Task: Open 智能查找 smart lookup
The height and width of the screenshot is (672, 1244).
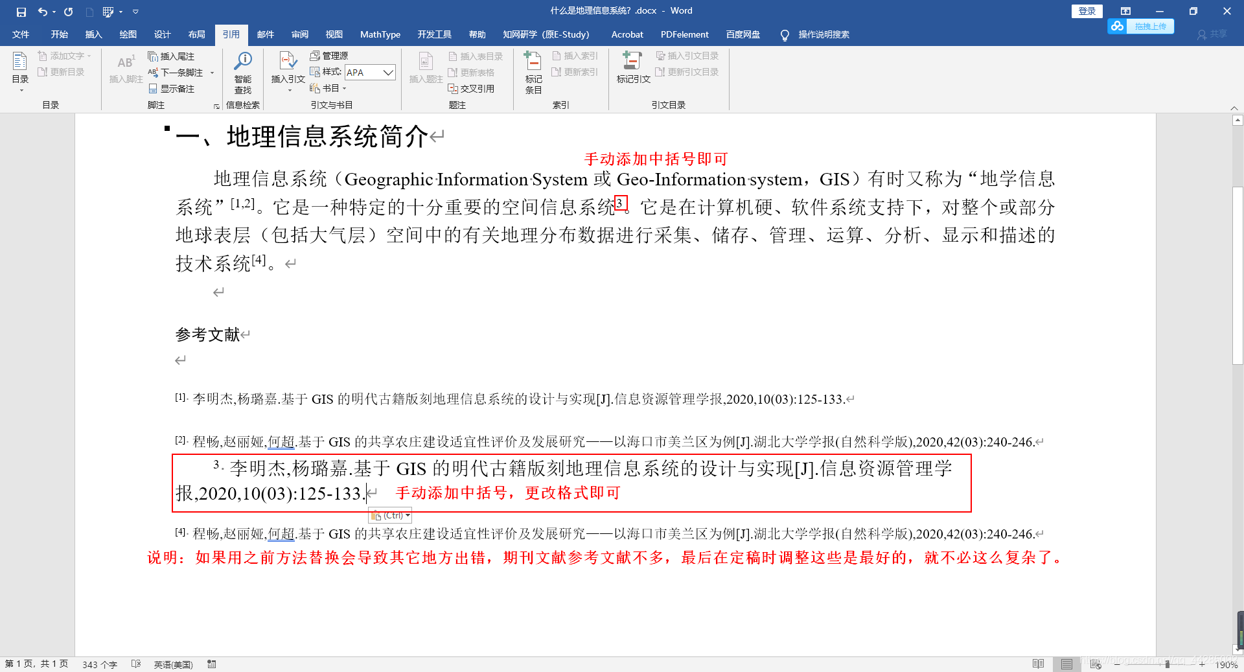Action: pyautogui.click(x=243, y=73)
